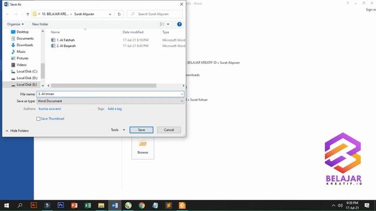Click the file list scroll right arrow
The image size is (376, 211).
pos(183,86)
